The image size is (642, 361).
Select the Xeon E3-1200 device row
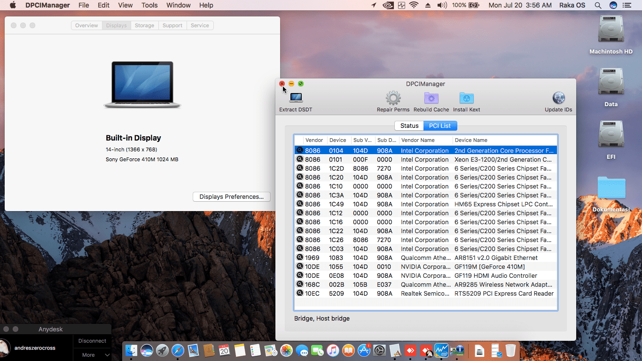pyautogui.click(x=426, y=159)
